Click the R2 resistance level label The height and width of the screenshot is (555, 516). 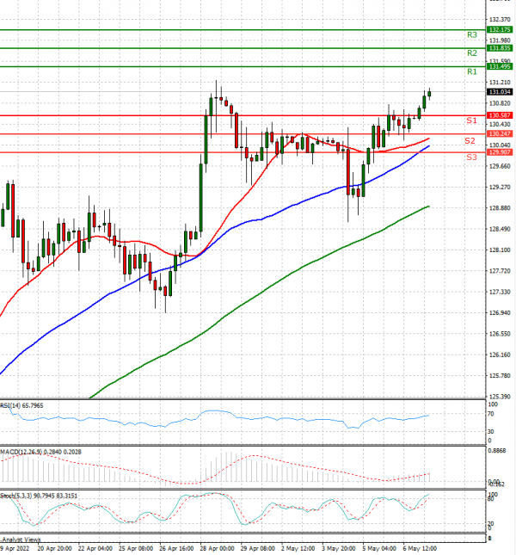(472, 52)
